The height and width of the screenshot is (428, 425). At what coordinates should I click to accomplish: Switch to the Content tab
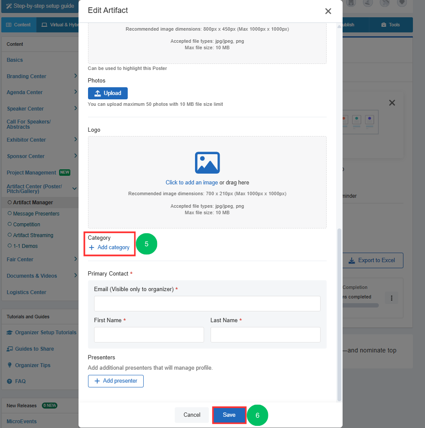click(19, 25)
